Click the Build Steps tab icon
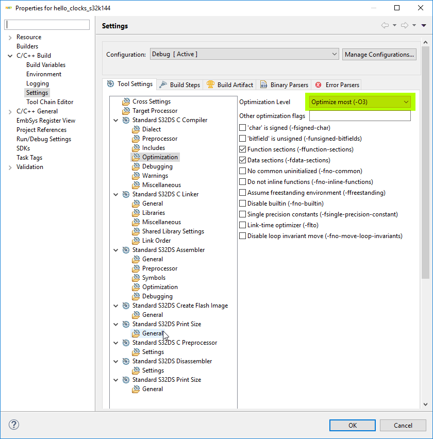Viewport: 433px width, 439px height. click(x=163, y=85)
